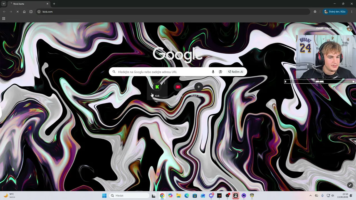Open the notifications bell
The image size is (356, 200).
351,196
